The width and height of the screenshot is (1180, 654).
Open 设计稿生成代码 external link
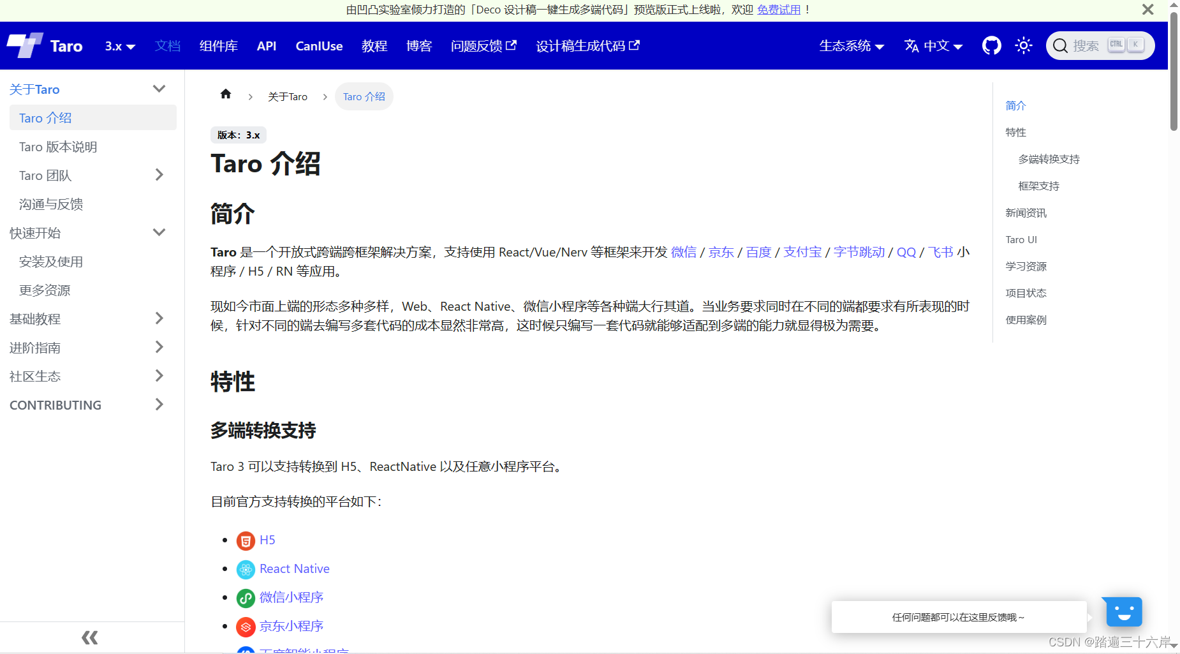[x=587, y=46]
